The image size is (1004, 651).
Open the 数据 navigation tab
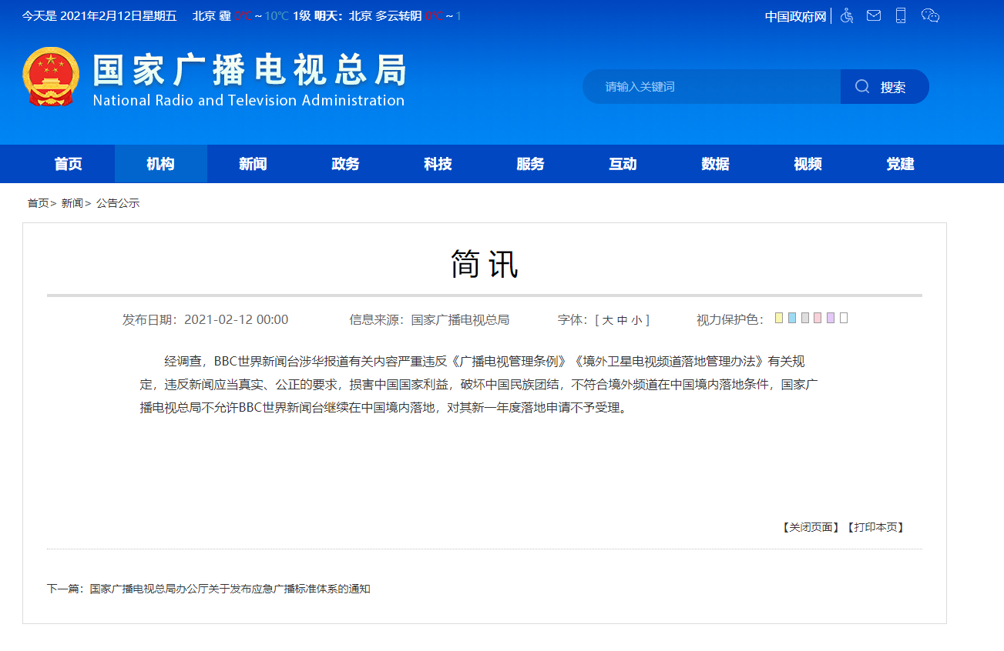(x=716, y=164)
